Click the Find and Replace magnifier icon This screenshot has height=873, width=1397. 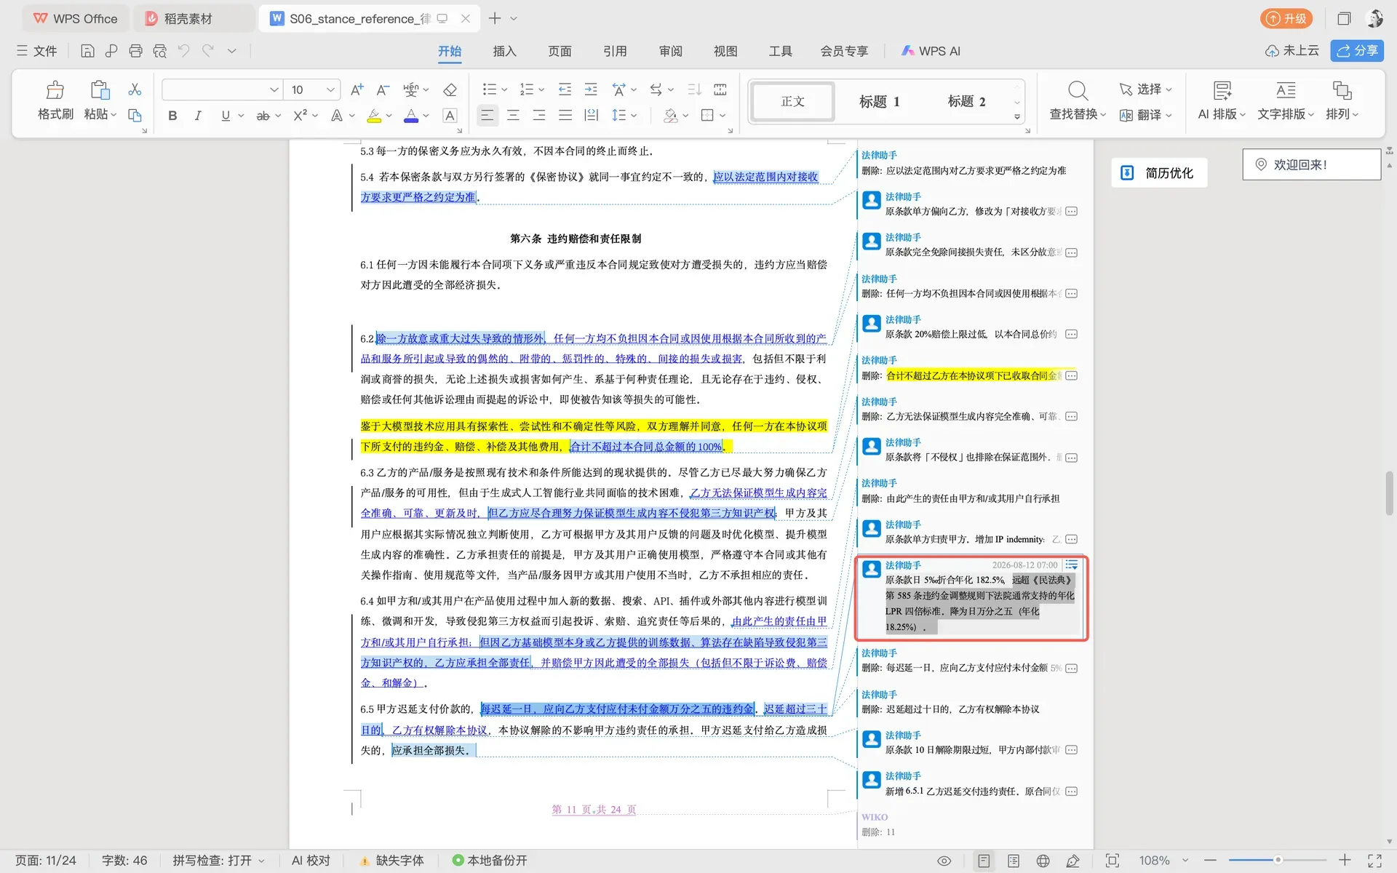(1078, 90)
